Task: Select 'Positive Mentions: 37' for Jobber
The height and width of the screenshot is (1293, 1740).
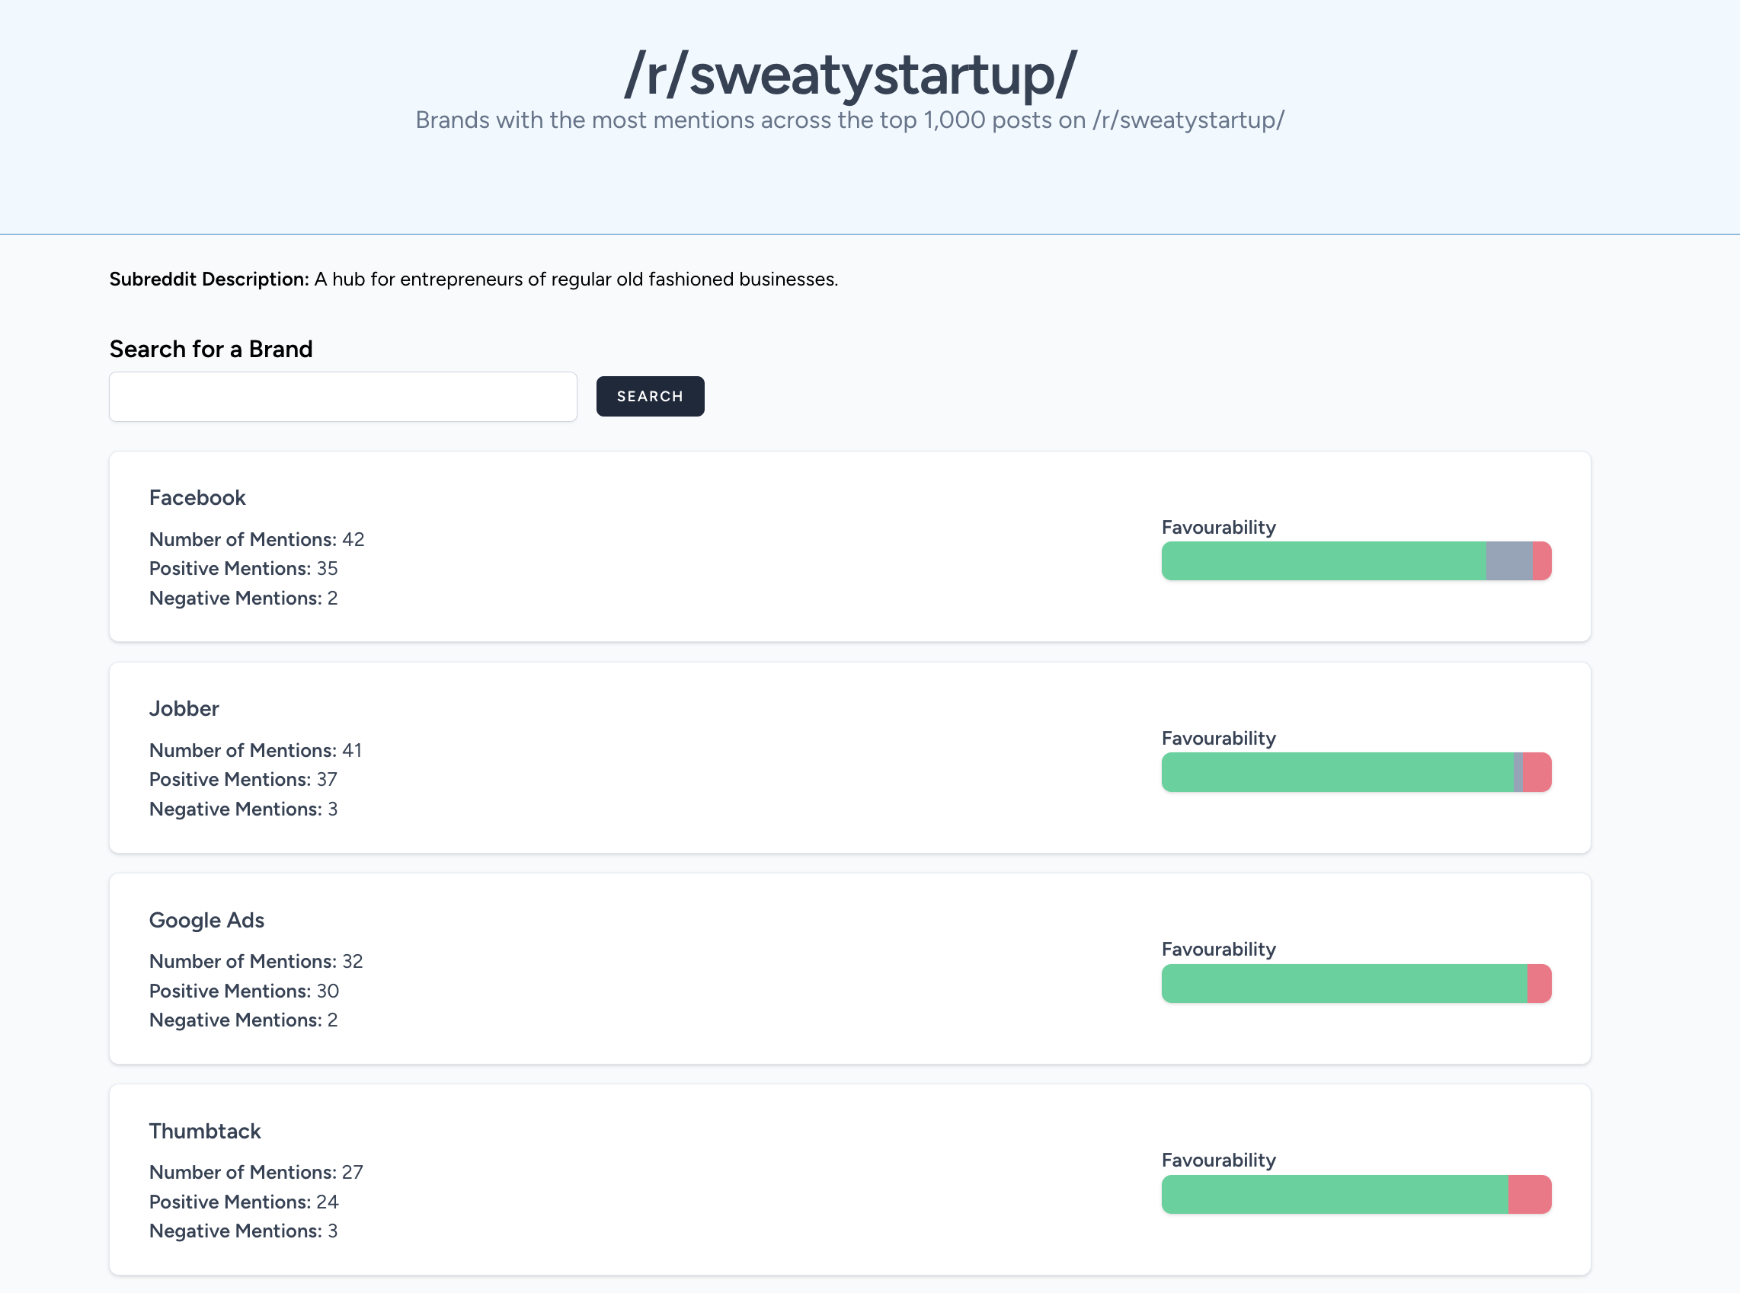Action: [x=244, y=779]
